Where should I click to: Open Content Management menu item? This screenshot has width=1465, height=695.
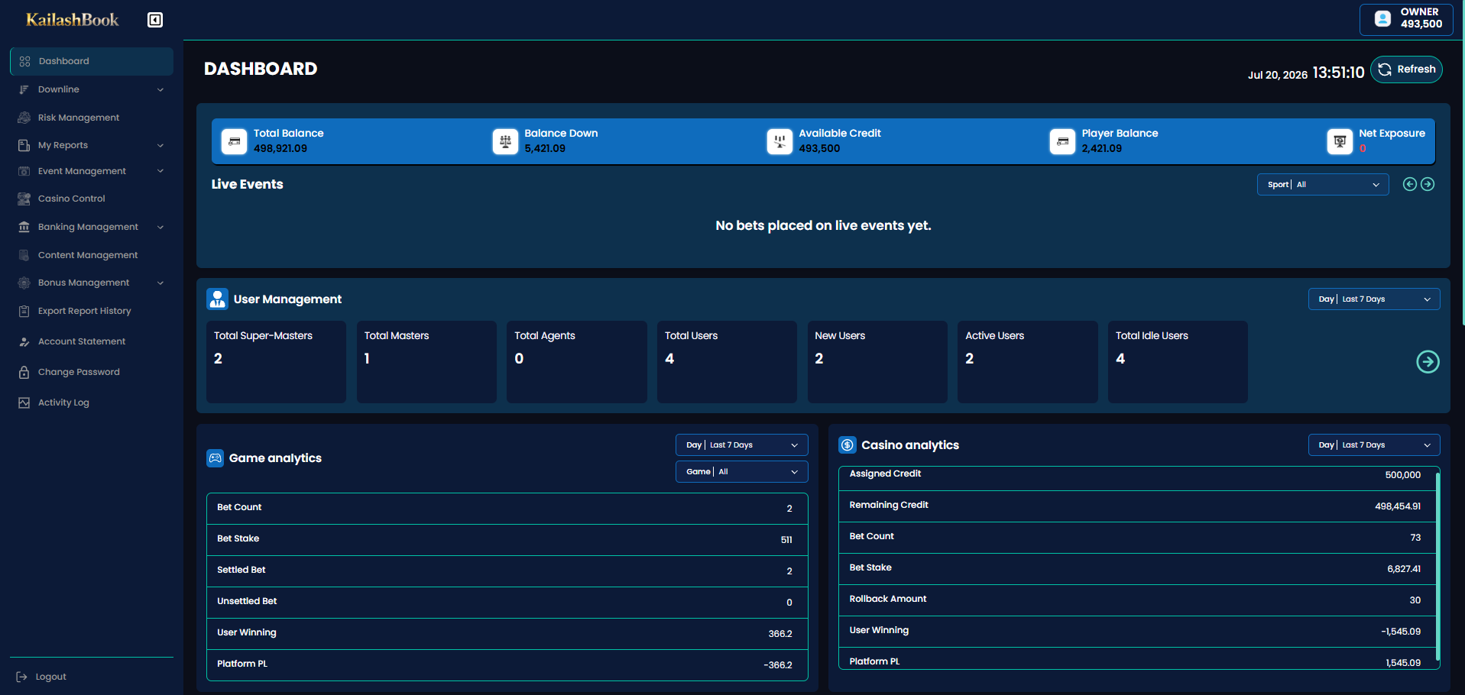(x=92, y=255)
